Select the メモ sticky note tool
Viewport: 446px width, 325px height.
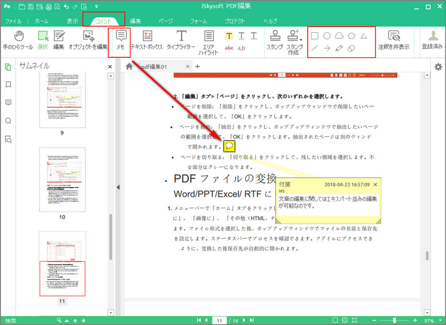pos(121,40)
